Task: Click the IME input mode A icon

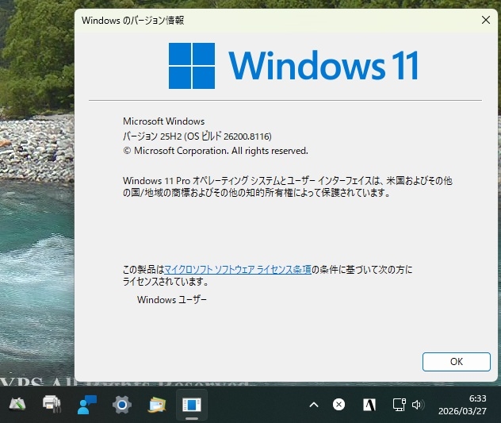Action: (369, 405)
